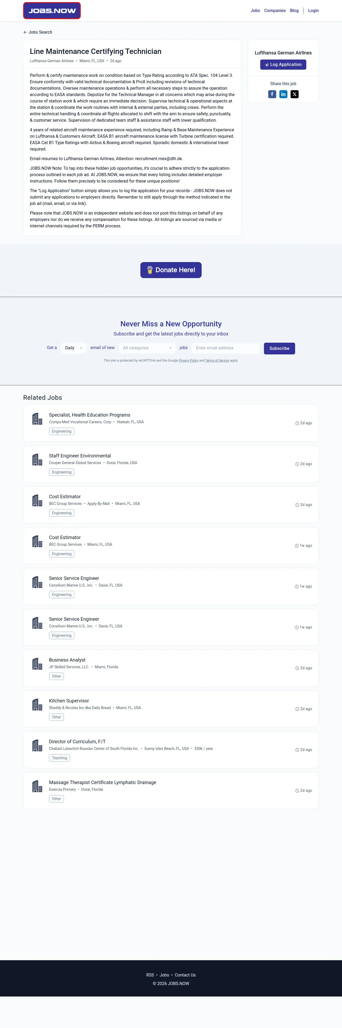
Task: Click building icon for Kitchen Supervisor job
Action: (37, 704)
